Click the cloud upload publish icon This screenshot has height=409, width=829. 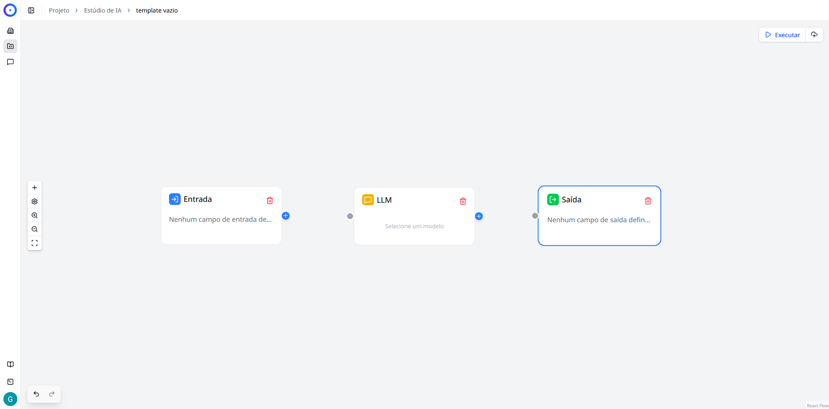(814, 35)
